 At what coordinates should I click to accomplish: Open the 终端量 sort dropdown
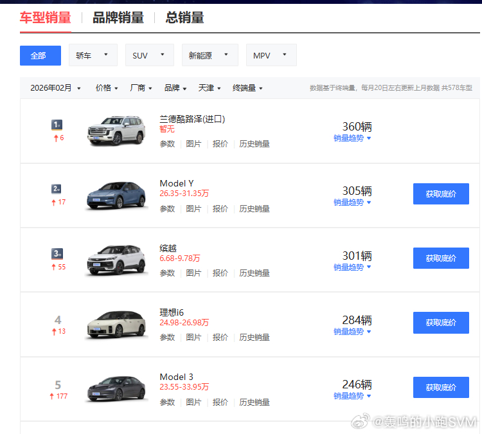click(x=247, y=88)
